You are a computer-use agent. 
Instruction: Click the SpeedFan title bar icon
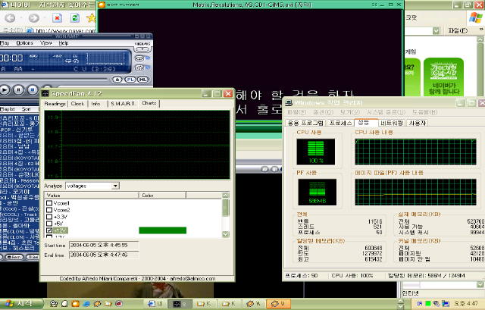tap(45, 93)
